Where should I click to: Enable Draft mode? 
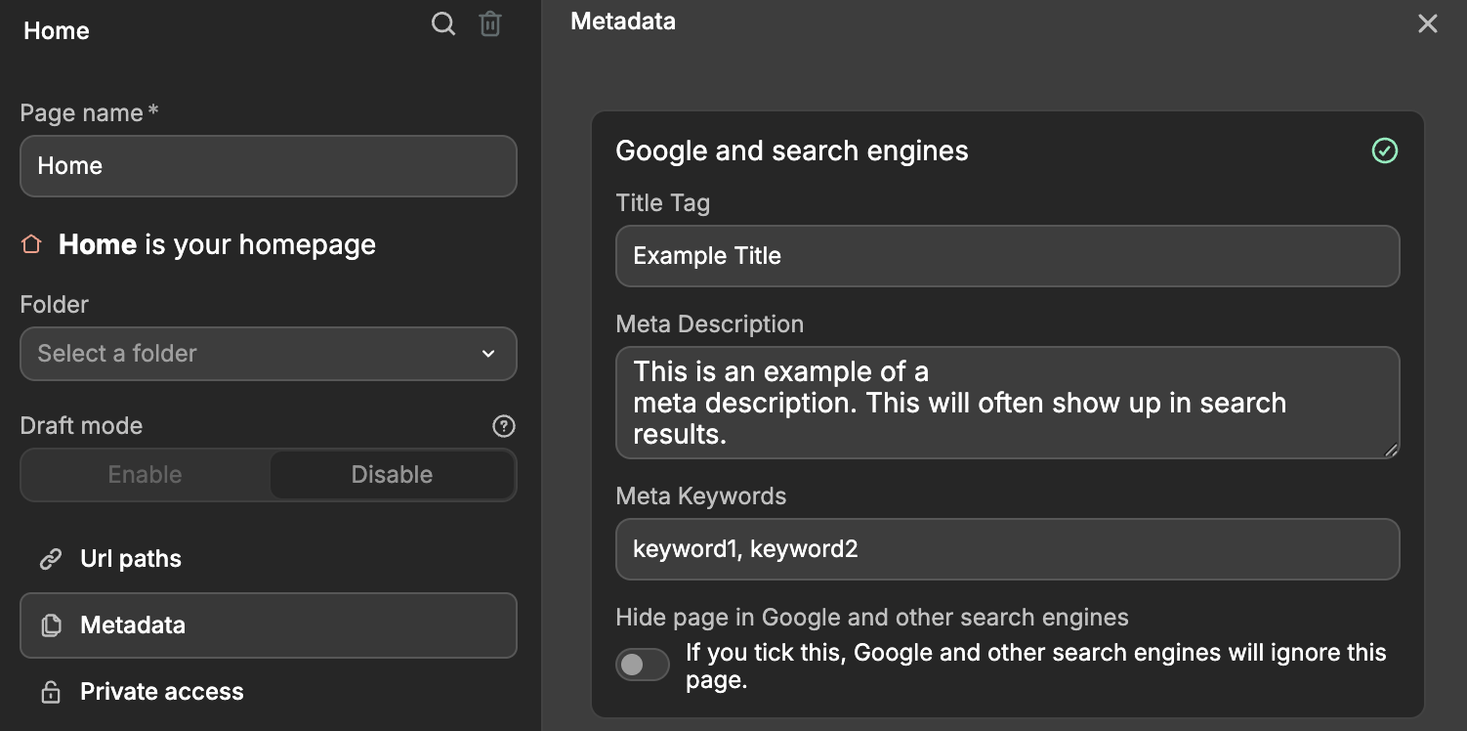pyautogui.click(x=144, y=475)
